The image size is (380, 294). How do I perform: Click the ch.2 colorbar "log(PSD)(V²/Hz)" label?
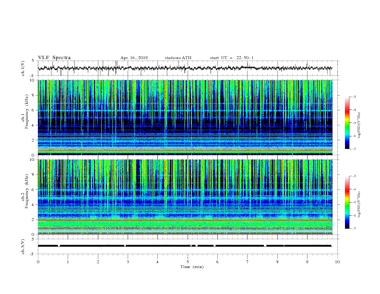coord(359,205)
